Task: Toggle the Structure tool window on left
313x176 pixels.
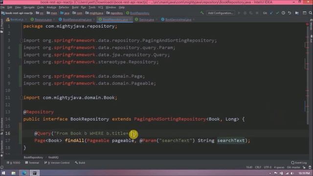Action: 1,126
